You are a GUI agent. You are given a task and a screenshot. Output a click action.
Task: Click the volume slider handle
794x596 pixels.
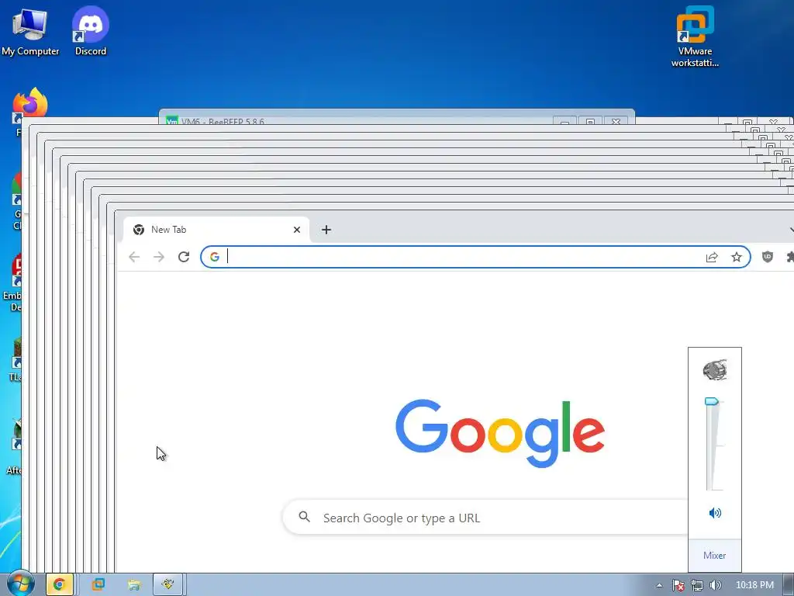712,402
